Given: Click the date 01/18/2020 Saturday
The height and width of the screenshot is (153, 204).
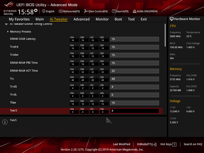Looking at the screenshot, I should [x=10, y=12].
